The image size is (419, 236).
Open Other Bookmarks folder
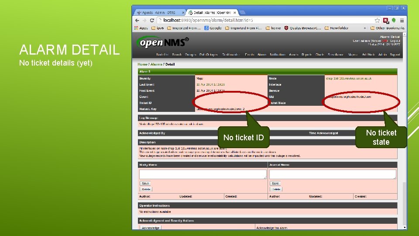(387, 28)
